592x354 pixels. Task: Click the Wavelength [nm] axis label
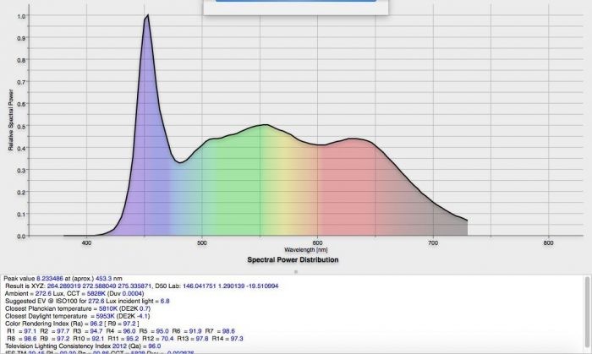point(305,250)
